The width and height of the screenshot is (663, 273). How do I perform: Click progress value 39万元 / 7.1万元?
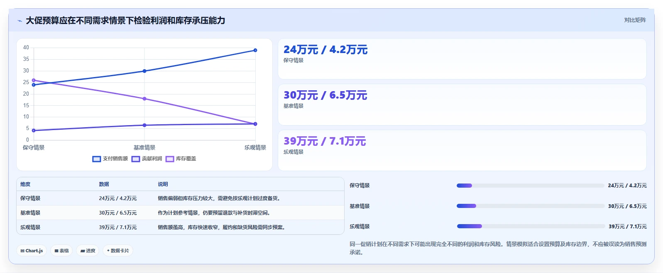coord(628,227)
